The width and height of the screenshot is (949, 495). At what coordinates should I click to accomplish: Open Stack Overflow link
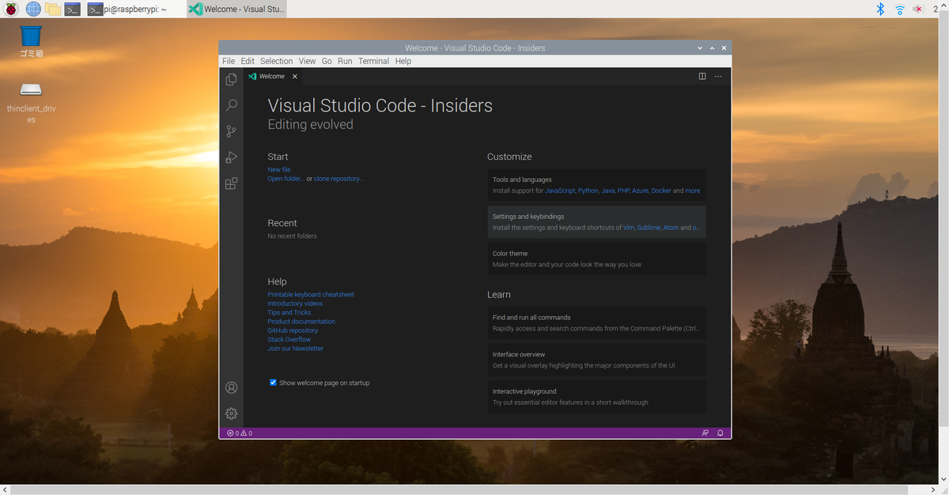[289, 339]
